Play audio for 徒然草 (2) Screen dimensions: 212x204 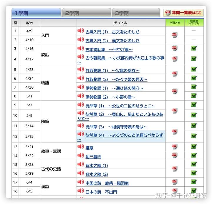pyautogui.click(x=81, y=113)
